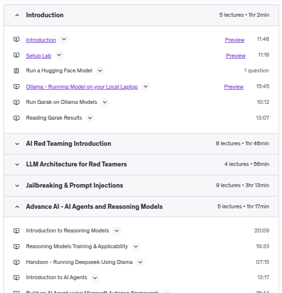The image size is (282, 293).
Task: Click the 11:18 duration
Action: [263, 55]
